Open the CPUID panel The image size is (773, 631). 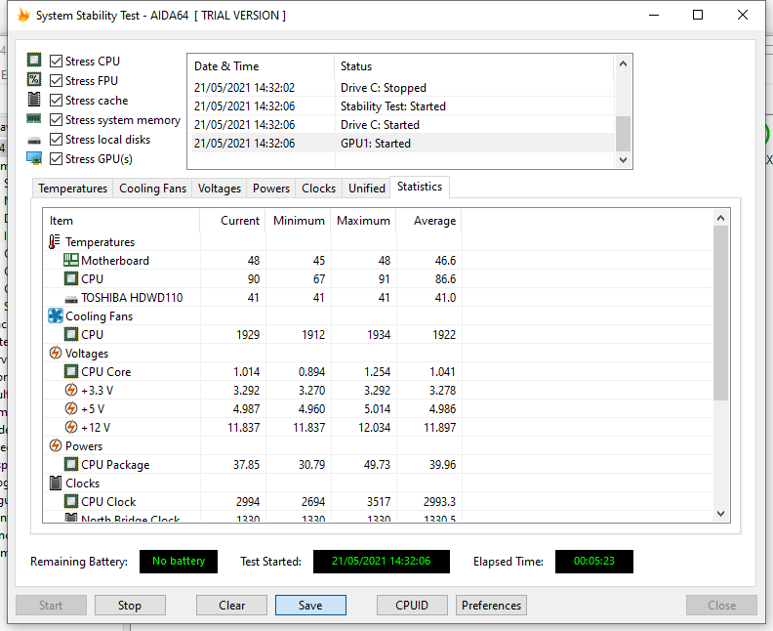click(412, 606)
